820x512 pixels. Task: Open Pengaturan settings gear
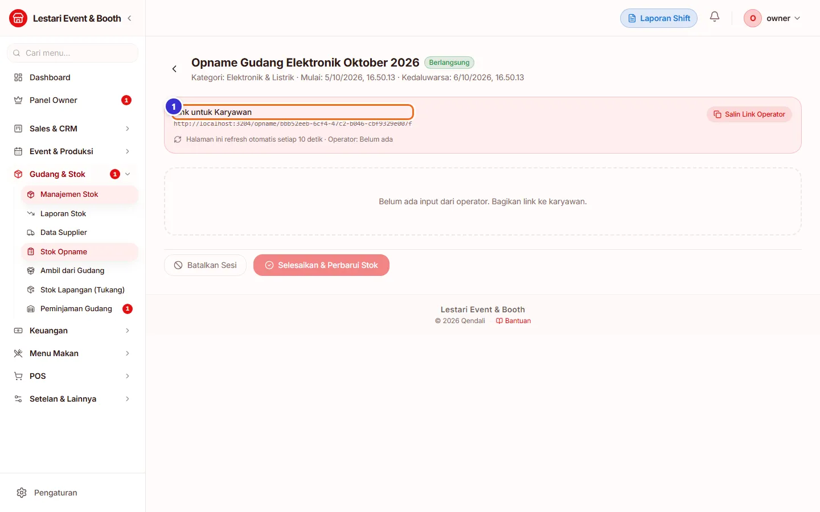pos(22,493)
